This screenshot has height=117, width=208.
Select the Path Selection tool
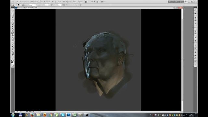(13, 47)
